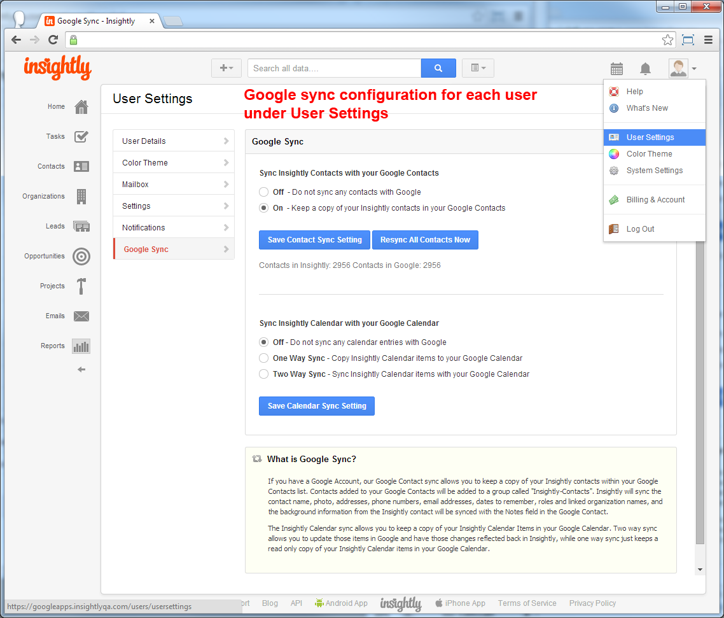Open the Blog footer link

(x=270, y=603)
